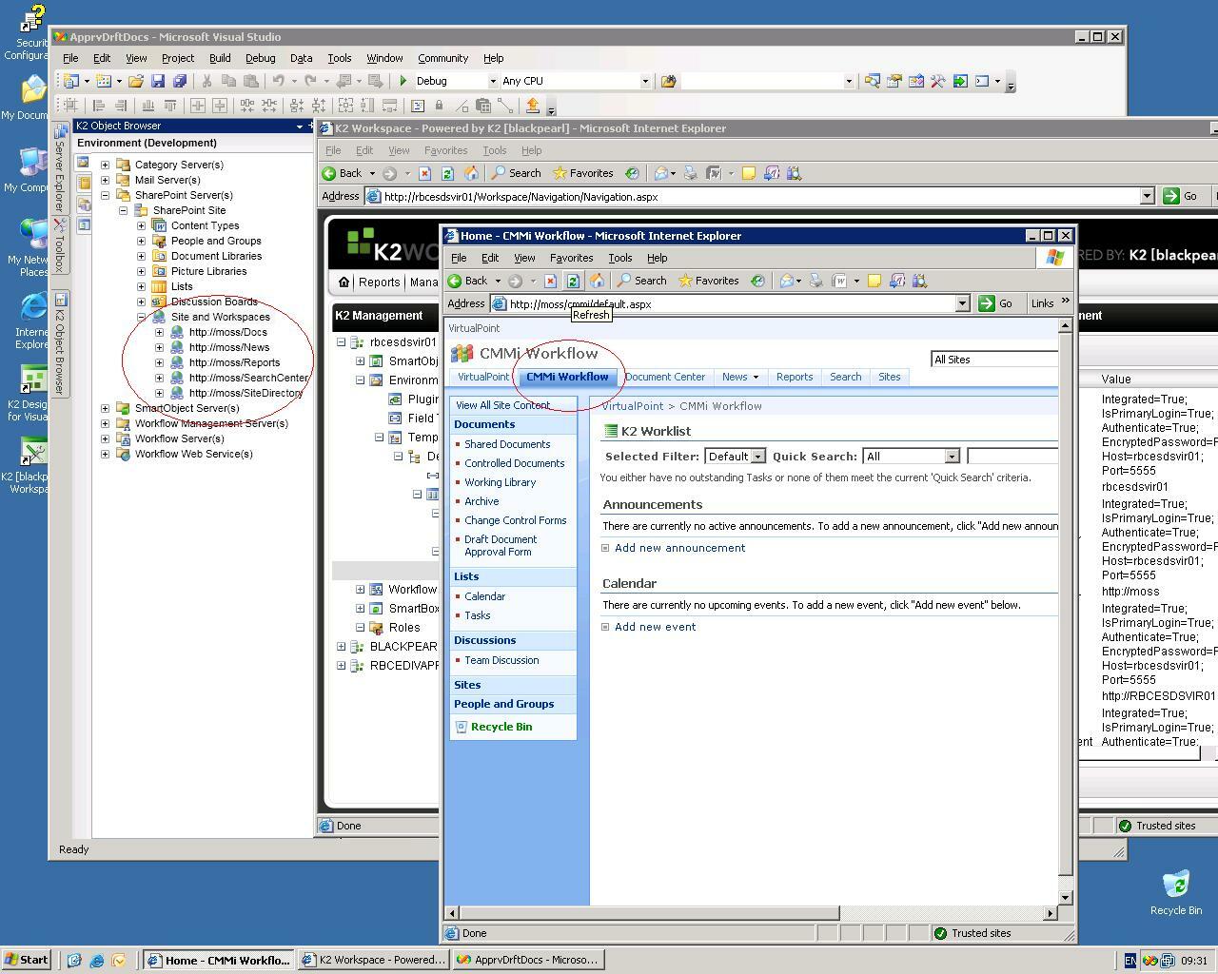Viewport: 1218px width, 974px height.
Task: Click Start Debugging play icon in Visual Studio
Action: coord(403,81)
